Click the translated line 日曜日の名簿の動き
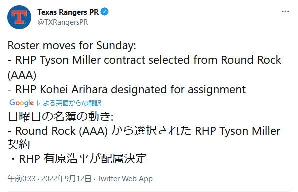298x192 pixels. click(x=61, y=116)
